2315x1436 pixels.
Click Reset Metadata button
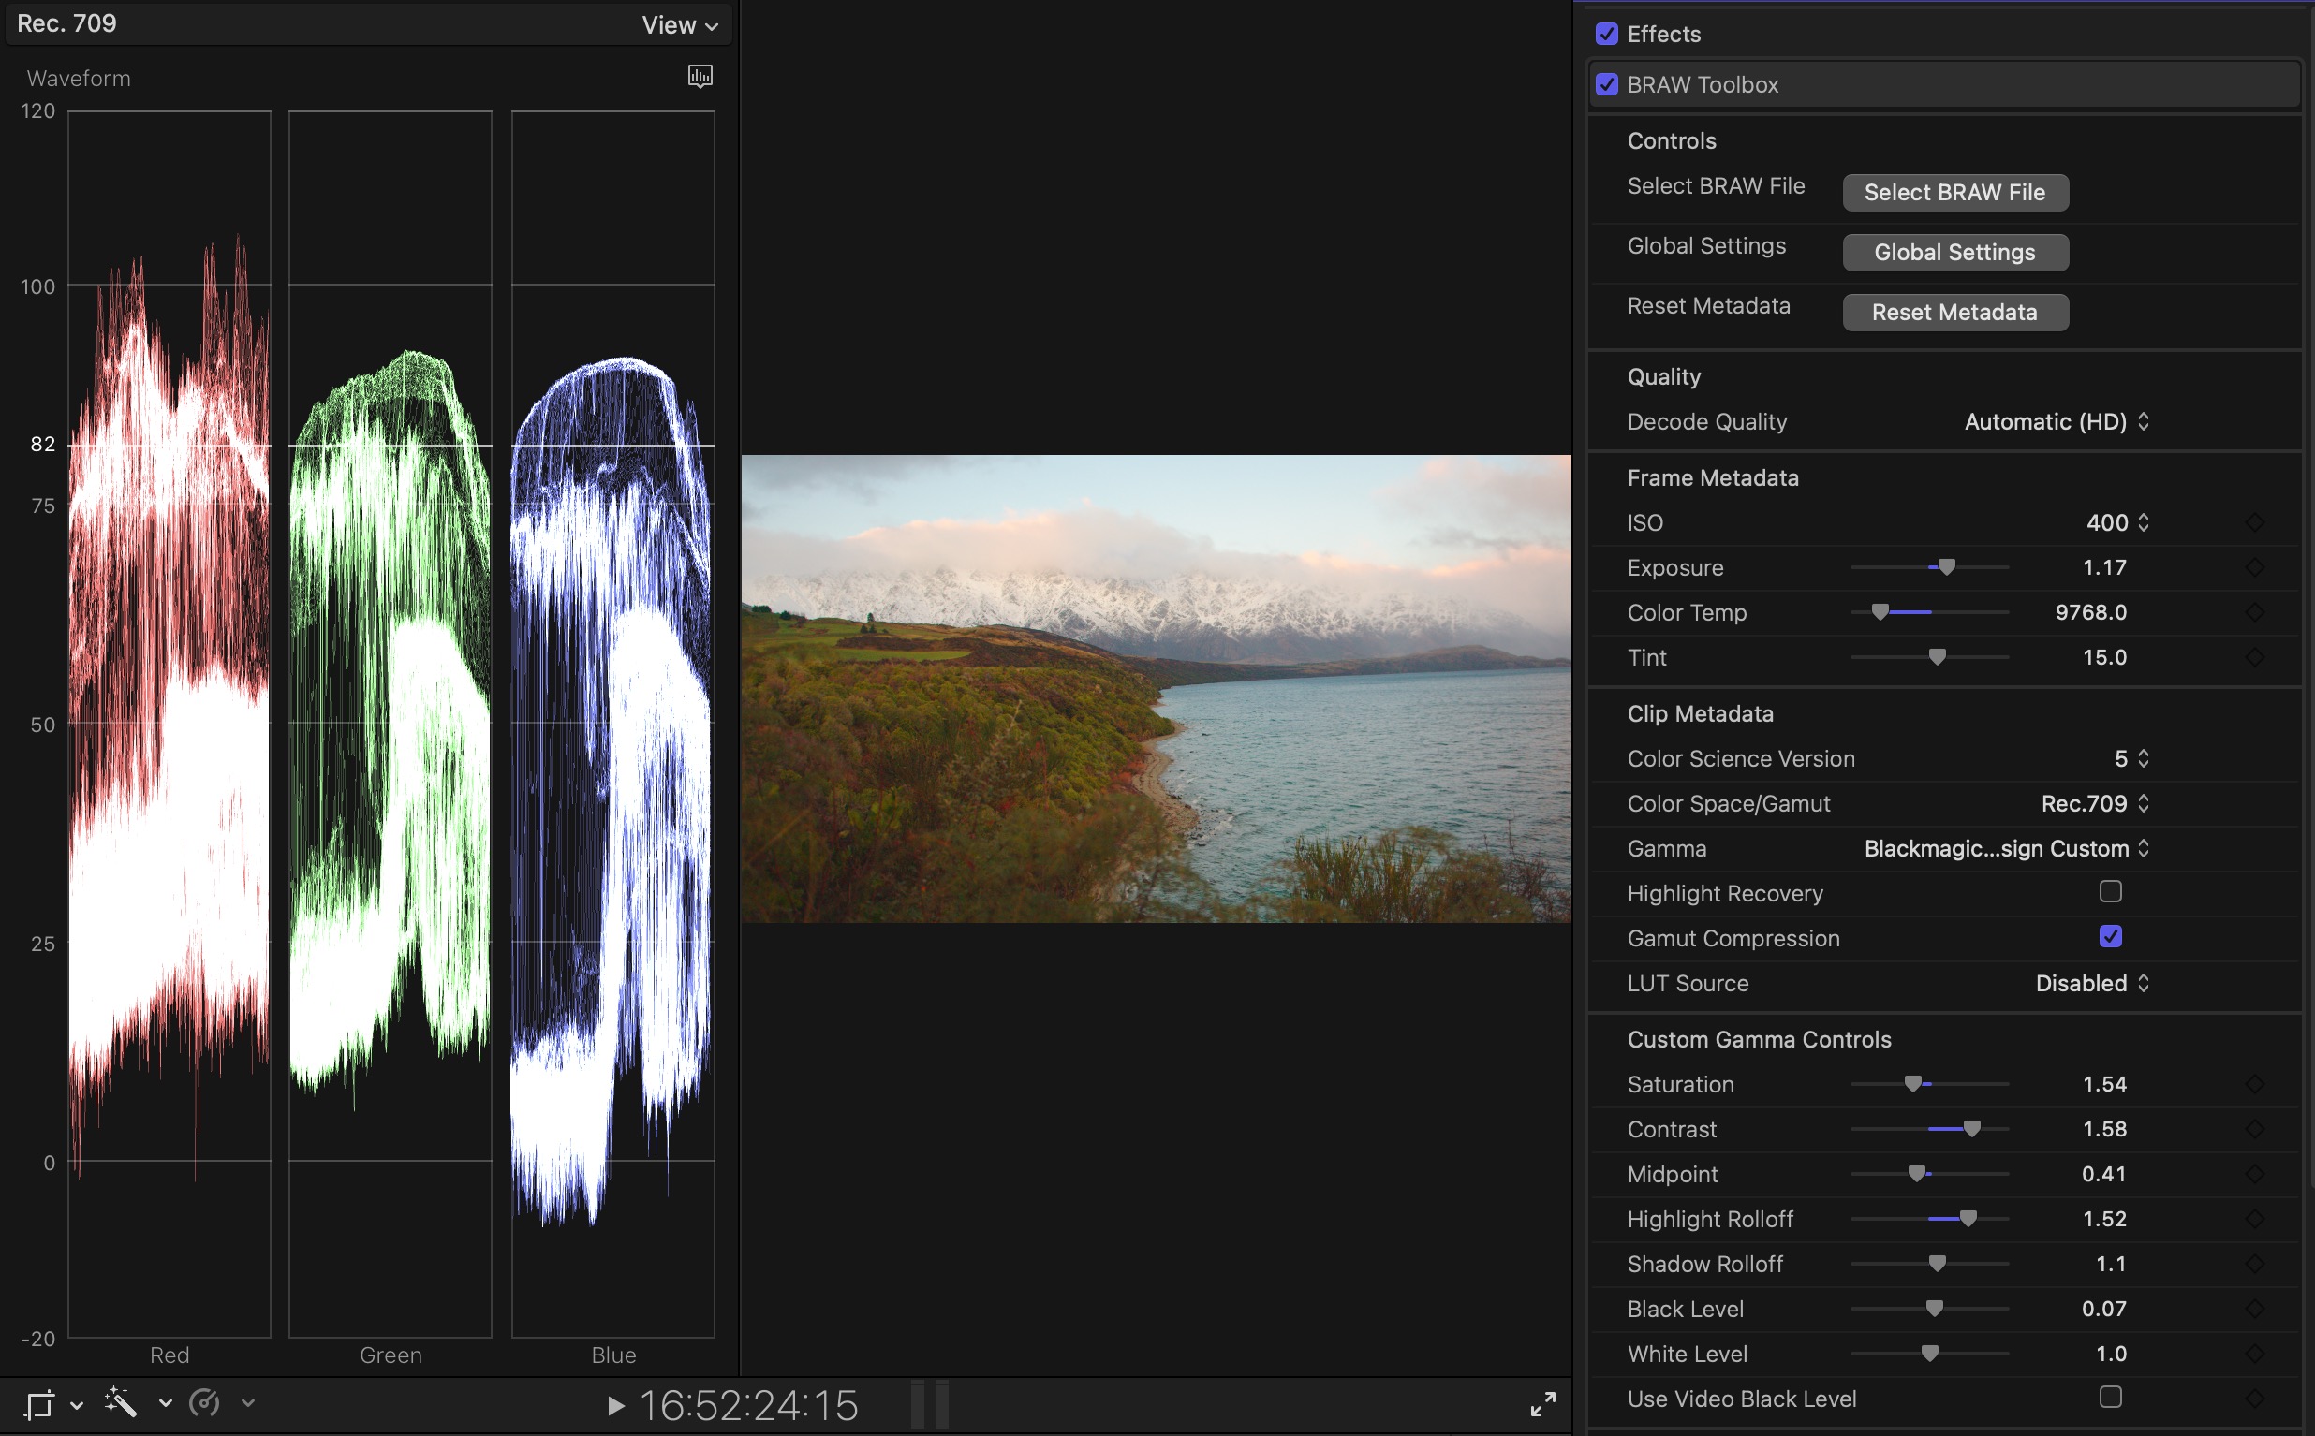click(x=1955, y=313)
